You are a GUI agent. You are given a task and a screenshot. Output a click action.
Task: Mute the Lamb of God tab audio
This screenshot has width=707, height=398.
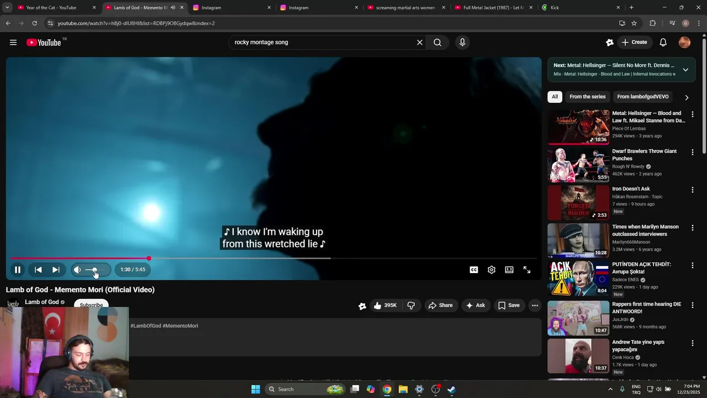(x=173, y=8)
